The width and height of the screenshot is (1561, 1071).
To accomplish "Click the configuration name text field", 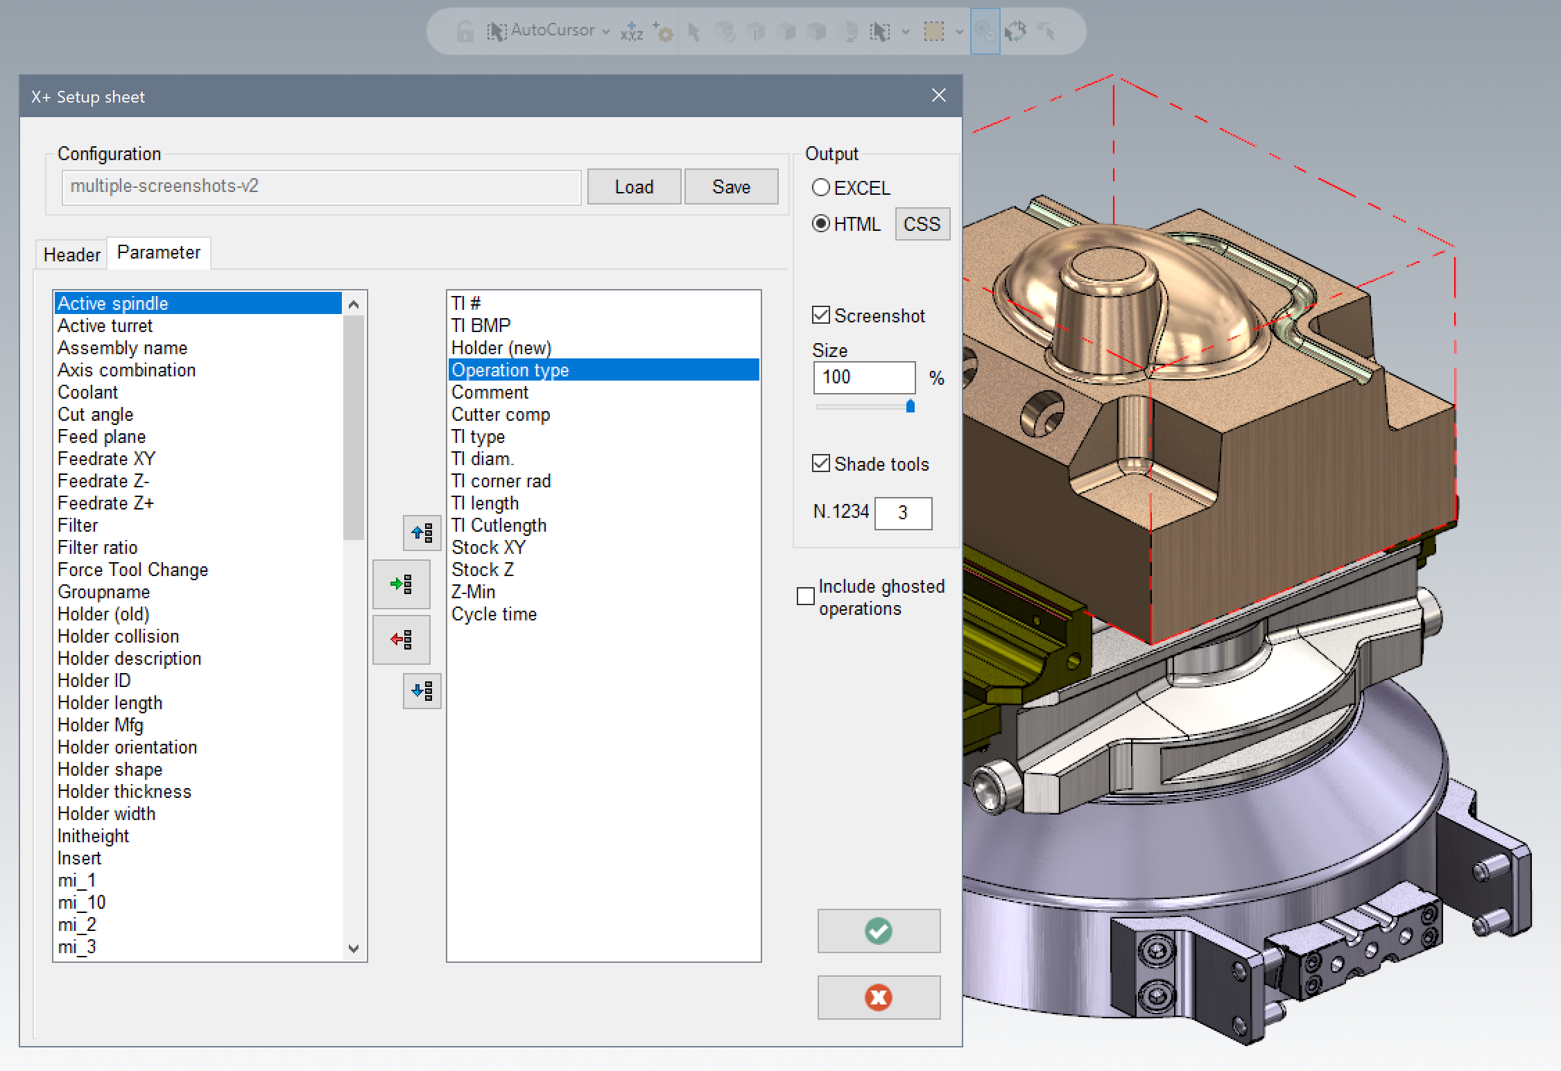I will point(322,186).
